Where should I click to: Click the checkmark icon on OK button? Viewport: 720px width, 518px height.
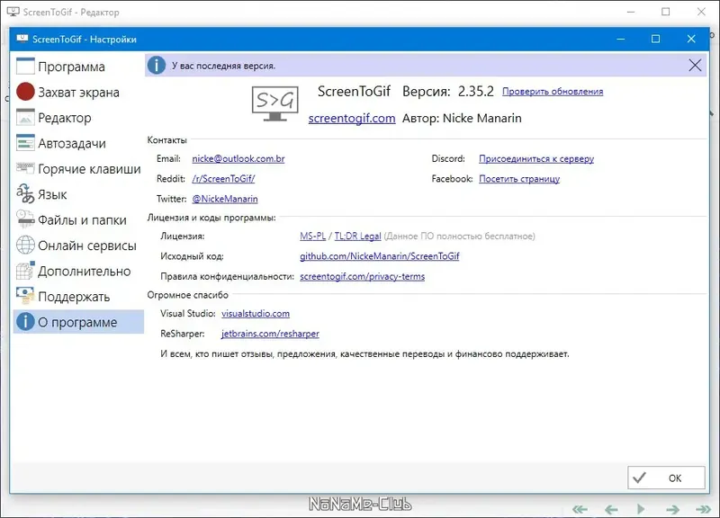click(639, 478)
